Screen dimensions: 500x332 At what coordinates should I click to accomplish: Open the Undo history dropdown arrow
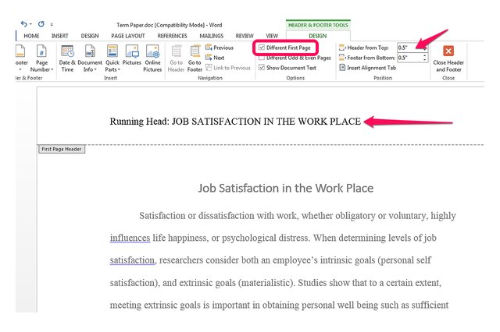30,24
